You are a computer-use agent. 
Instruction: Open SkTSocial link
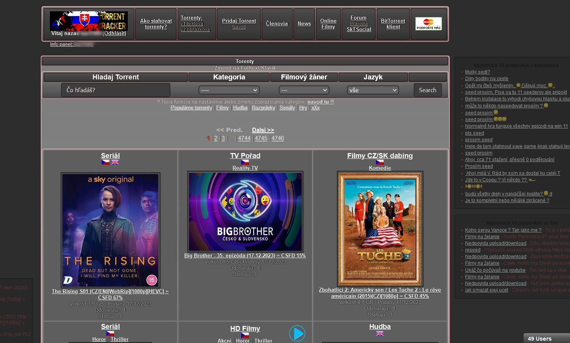coord(359,29)
